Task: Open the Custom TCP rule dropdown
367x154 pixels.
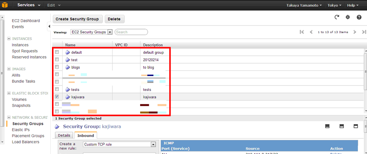Action: (119, 145)
